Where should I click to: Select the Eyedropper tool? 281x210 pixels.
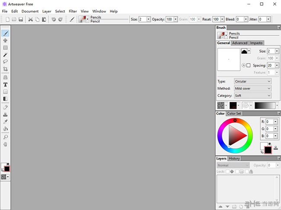(x=5, y=122)
